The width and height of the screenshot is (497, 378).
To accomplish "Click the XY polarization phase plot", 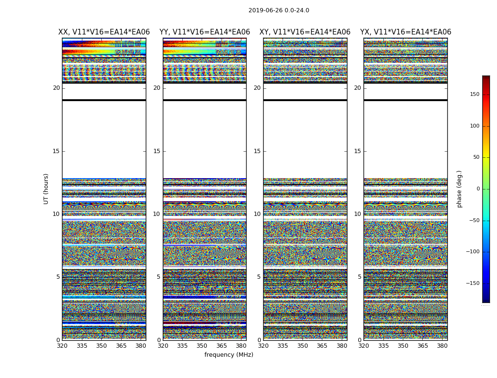I will coord(305,189).
